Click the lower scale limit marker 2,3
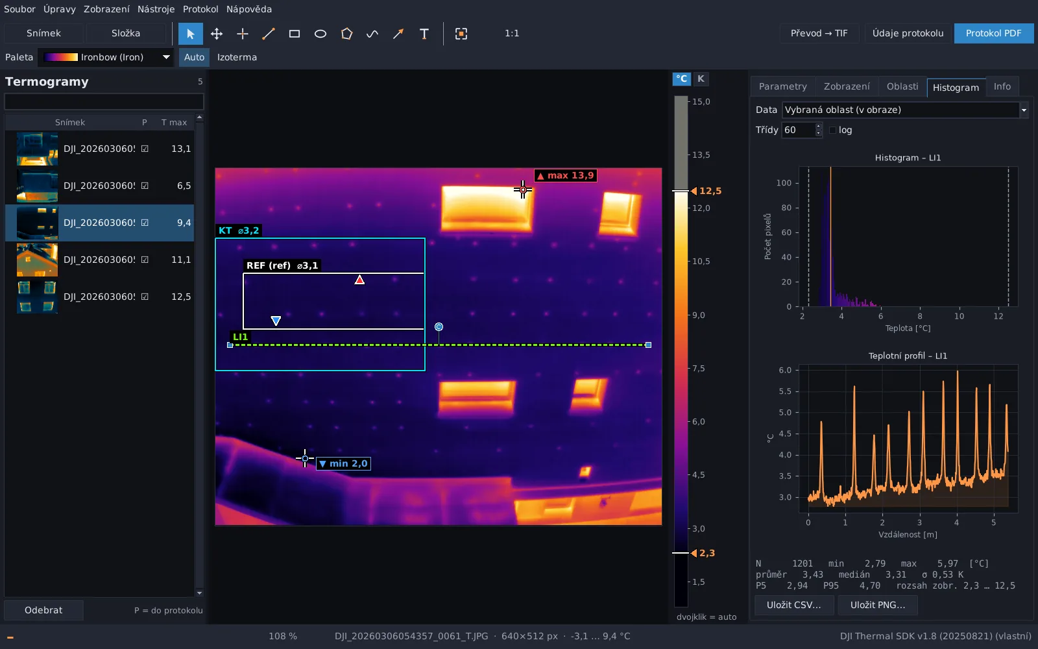1038x649 pixels. pyautogui.click(x=703, y=553)
